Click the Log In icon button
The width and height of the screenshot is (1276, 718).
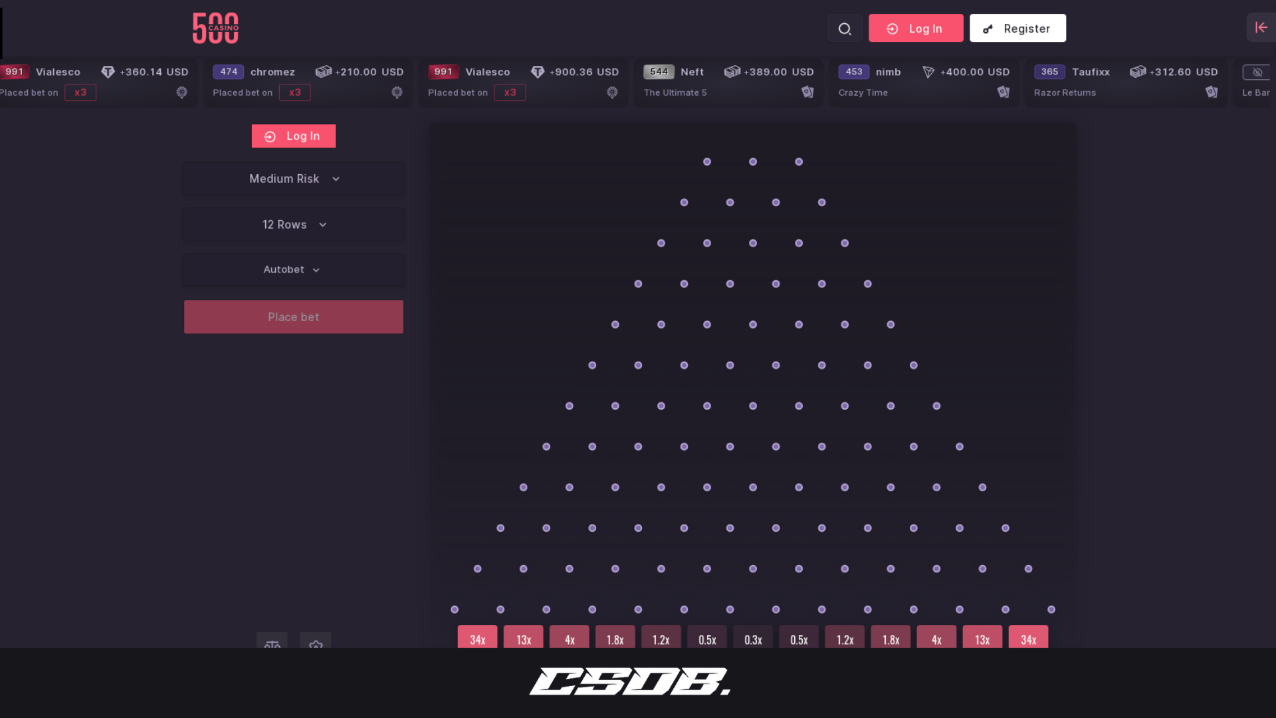point(892,28)
